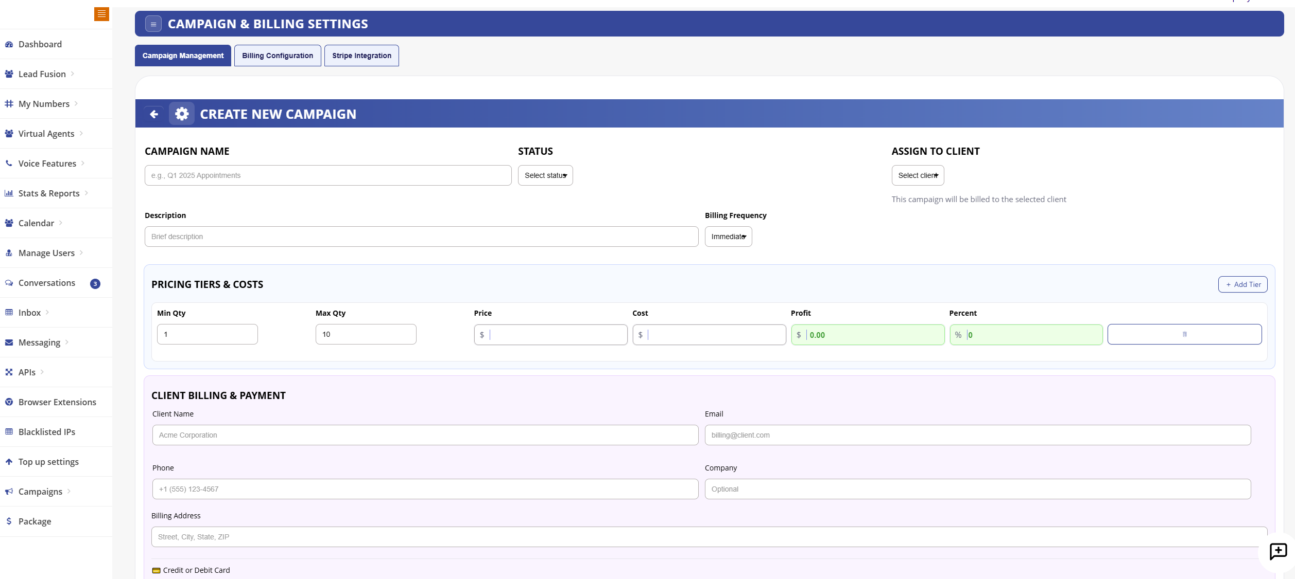Open Package via the dollar sign icon
1295x579 pixels.
(x=9, y=521)
